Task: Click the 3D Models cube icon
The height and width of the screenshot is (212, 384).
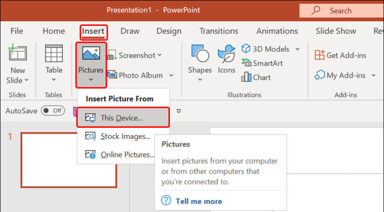Action: point(246,48)
